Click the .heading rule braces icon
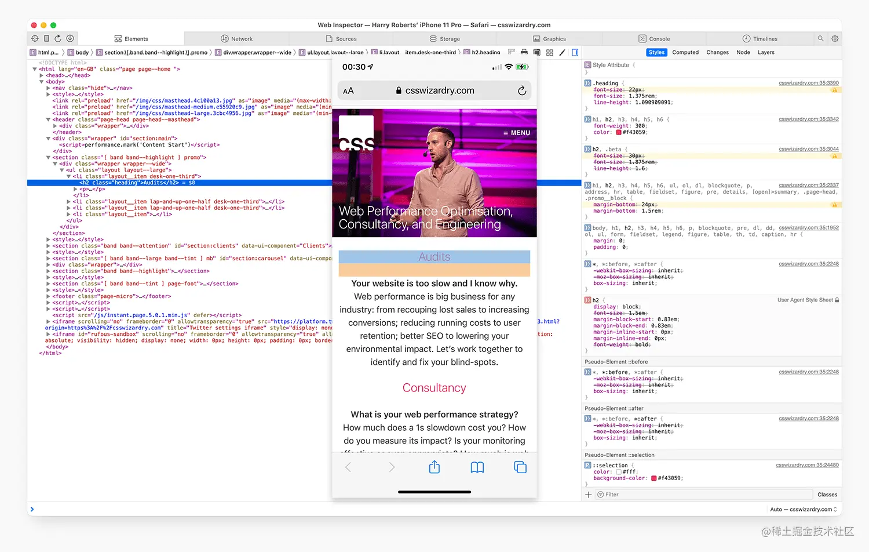 click(588, 83)
